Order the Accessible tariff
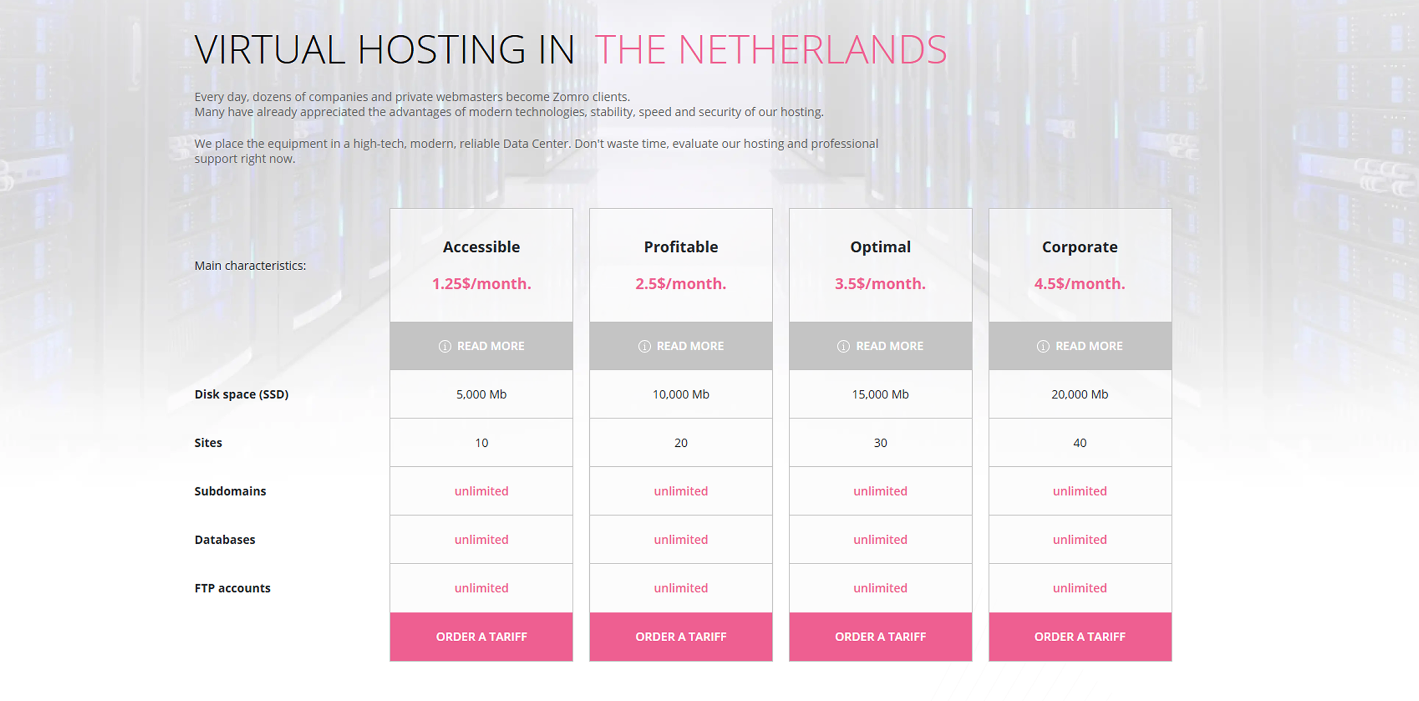This screenshot has width=1419, height=701. coord(482,637)
